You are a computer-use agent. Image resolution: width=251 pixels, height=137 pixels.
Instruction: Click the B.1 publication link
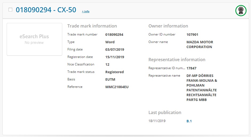(189, 121)
